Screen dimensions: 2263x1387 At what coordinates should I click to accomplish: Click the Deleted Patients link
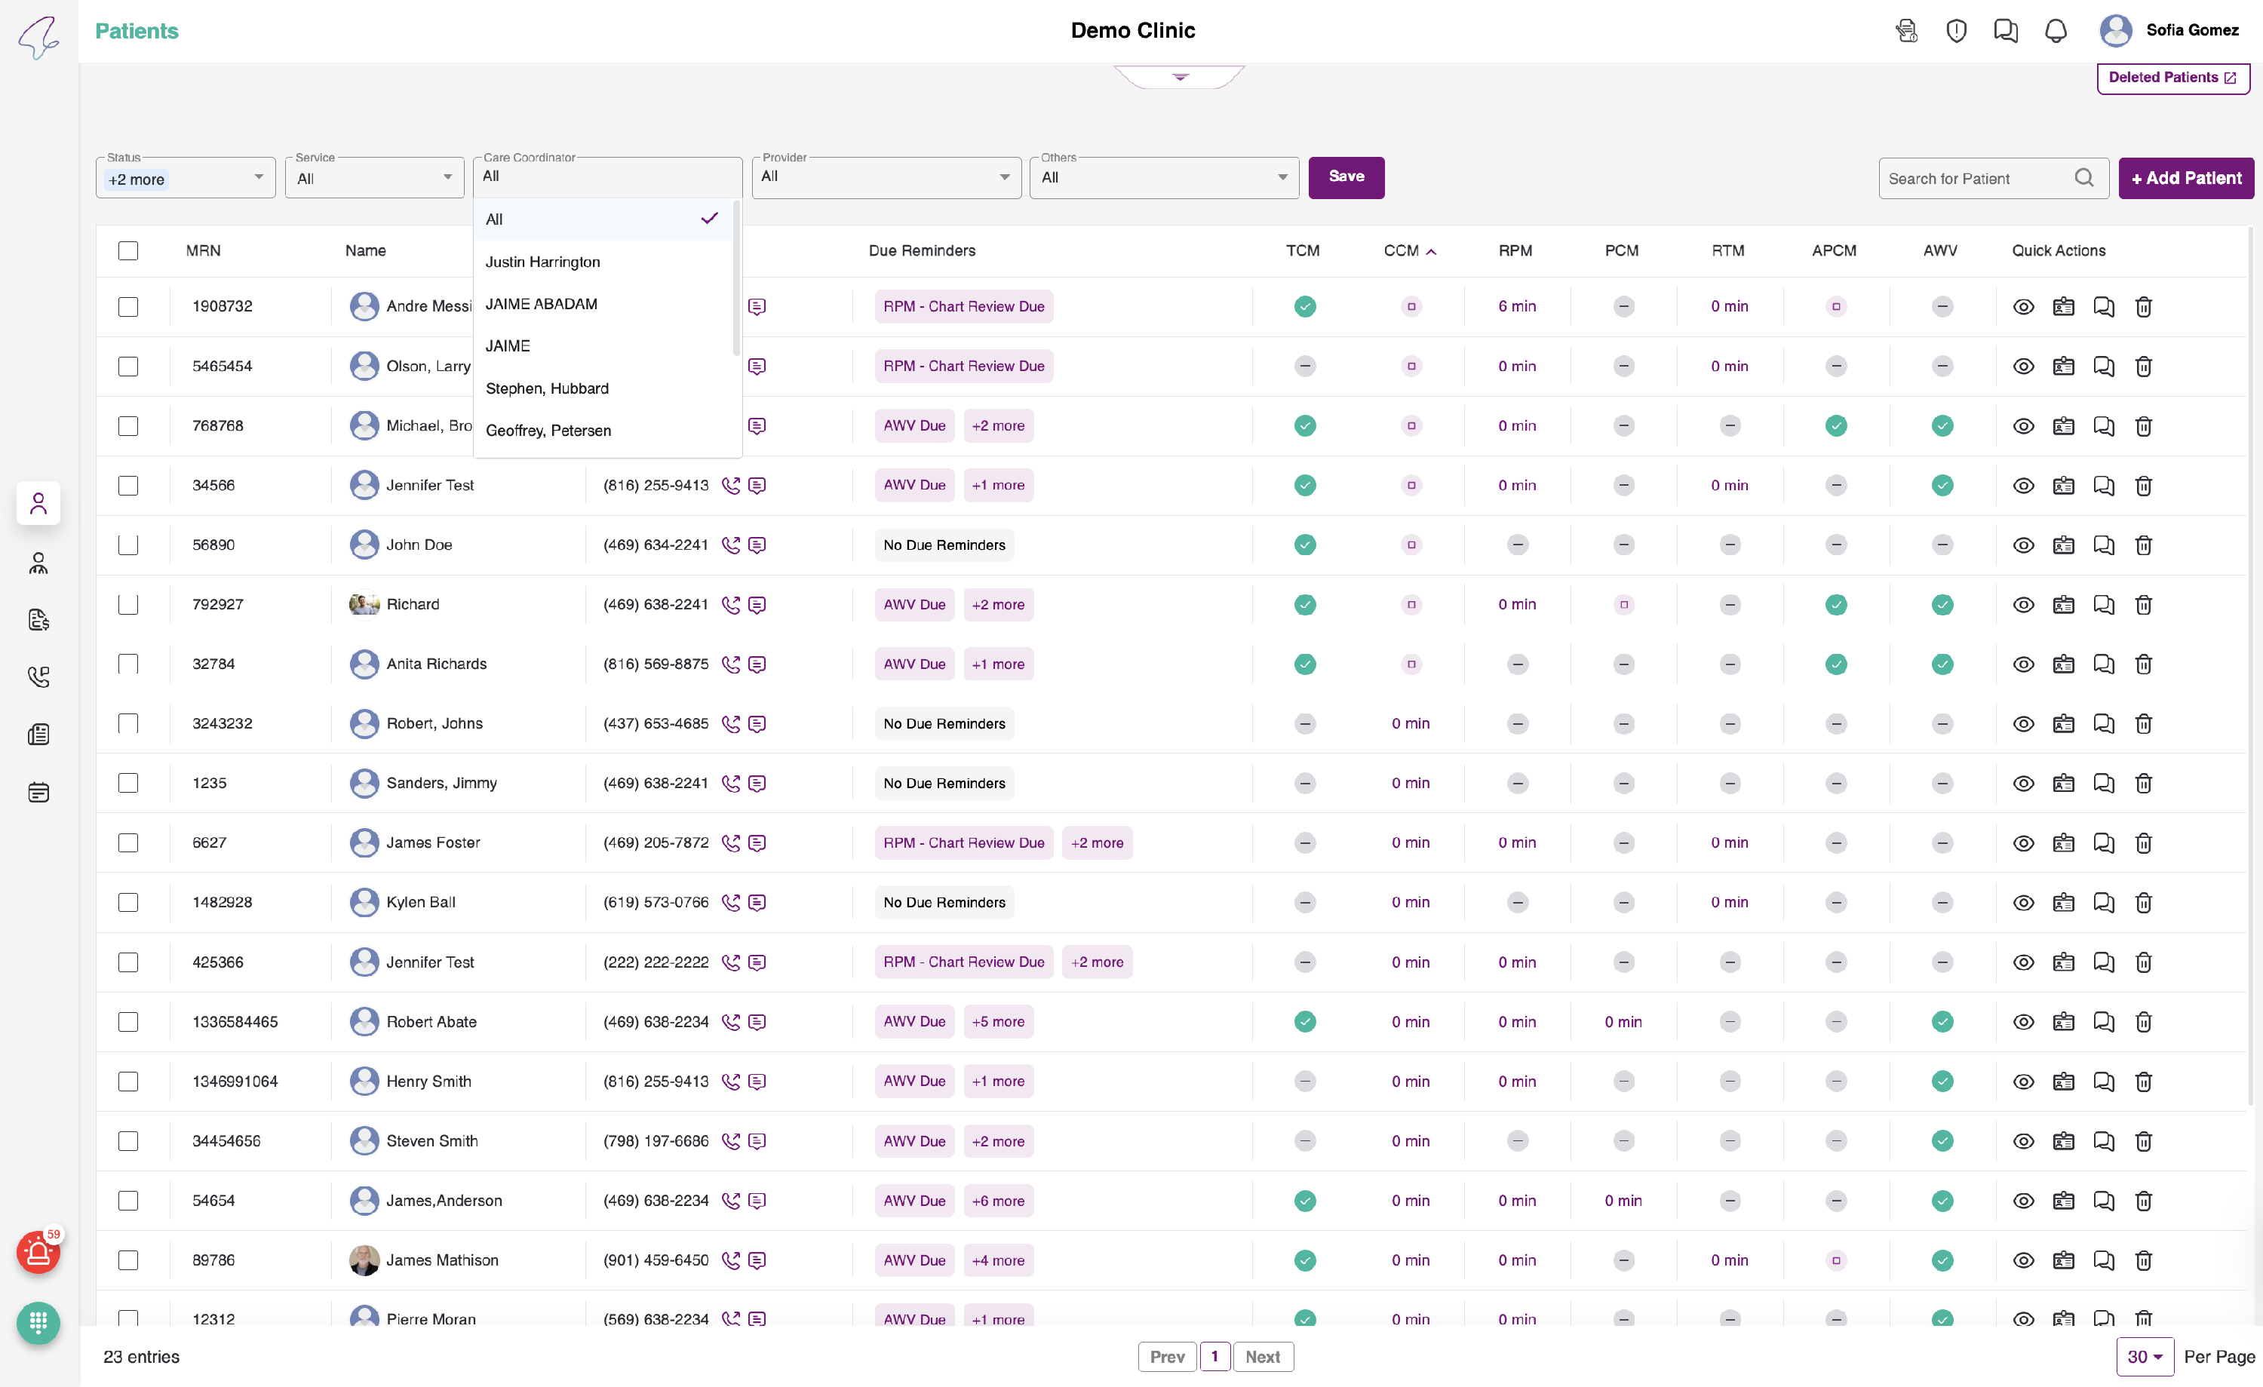[x=2172, y=77]
